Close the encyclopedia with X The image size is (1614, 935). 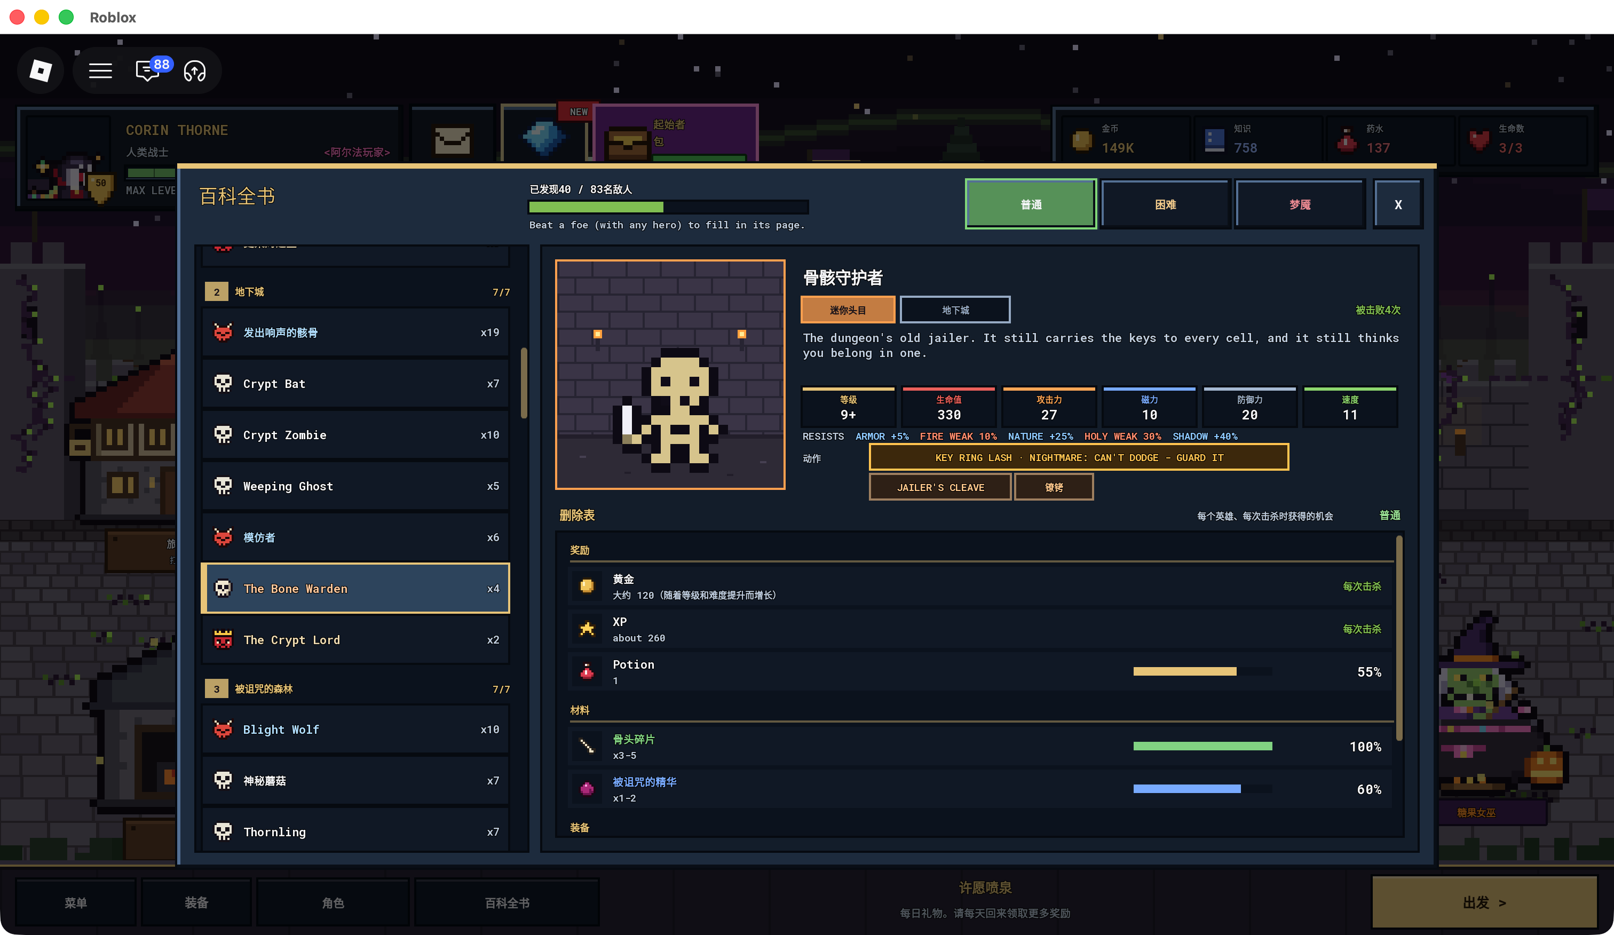(1398, 204)
